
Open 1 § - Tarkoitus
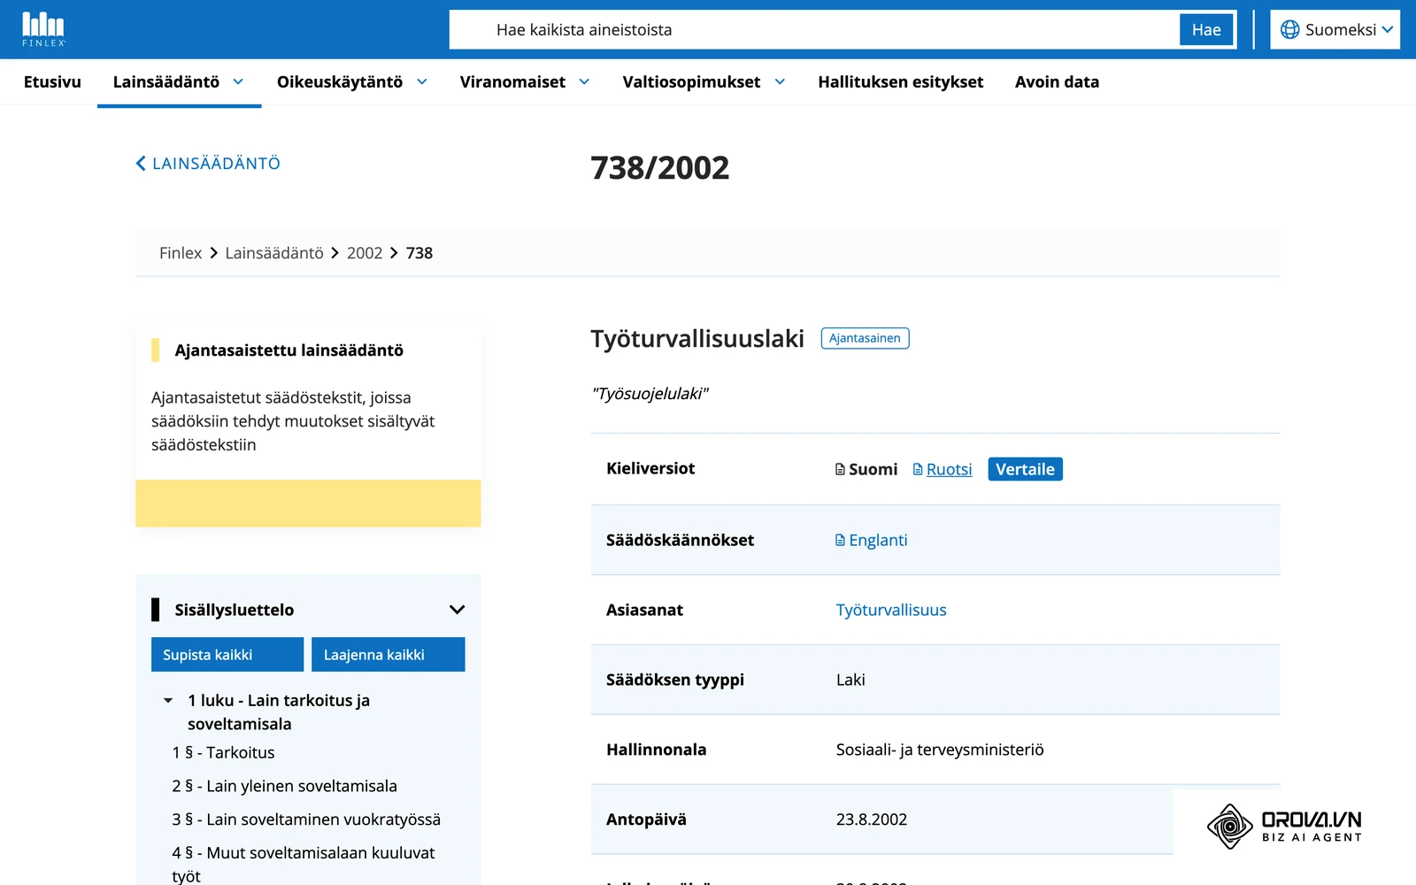(x=223, y=752)
